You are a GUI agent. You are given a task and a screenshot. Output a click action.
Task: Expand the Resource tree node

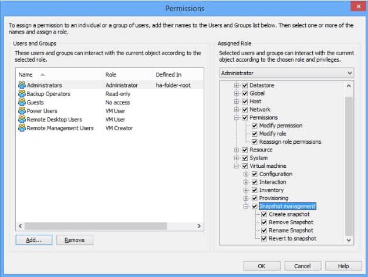pos(237,150)
